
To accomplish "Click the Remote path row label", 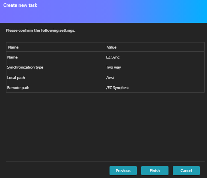I will [18, 88].
